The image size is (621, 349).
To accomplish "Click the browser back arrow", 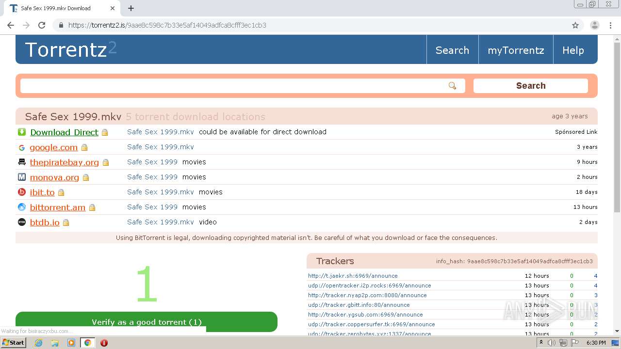I will (x=11, y=25).
